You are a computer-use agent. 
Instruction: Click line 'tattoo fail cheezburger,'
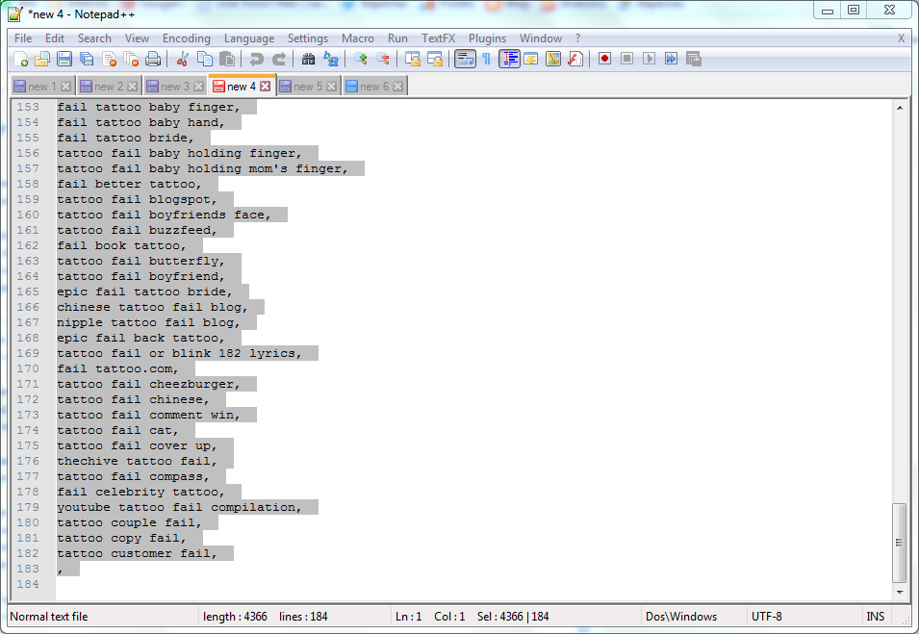[148, 385]
